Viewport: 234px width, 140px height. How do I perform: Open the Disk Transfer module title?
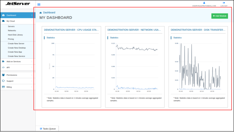click(198, 30)
